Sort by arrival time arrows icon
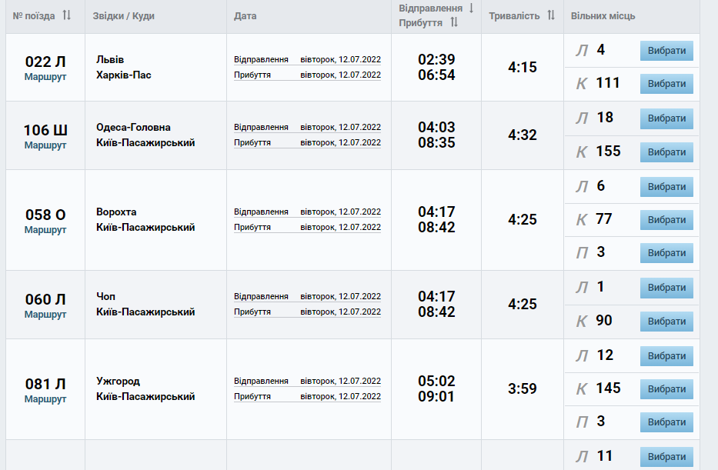Image resolution: width=718 pixels, height=470 pixels. point(454,23)
